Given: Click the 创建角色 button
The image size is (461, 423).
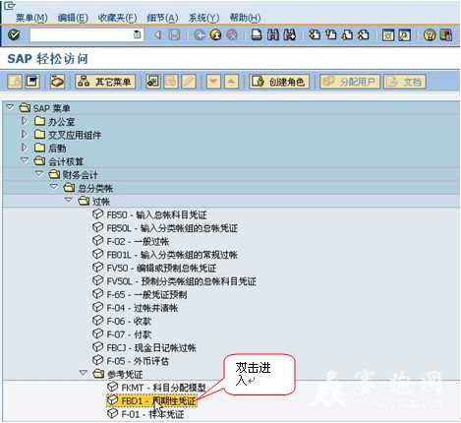Looking at the screenshot, I should click(279, 82).
